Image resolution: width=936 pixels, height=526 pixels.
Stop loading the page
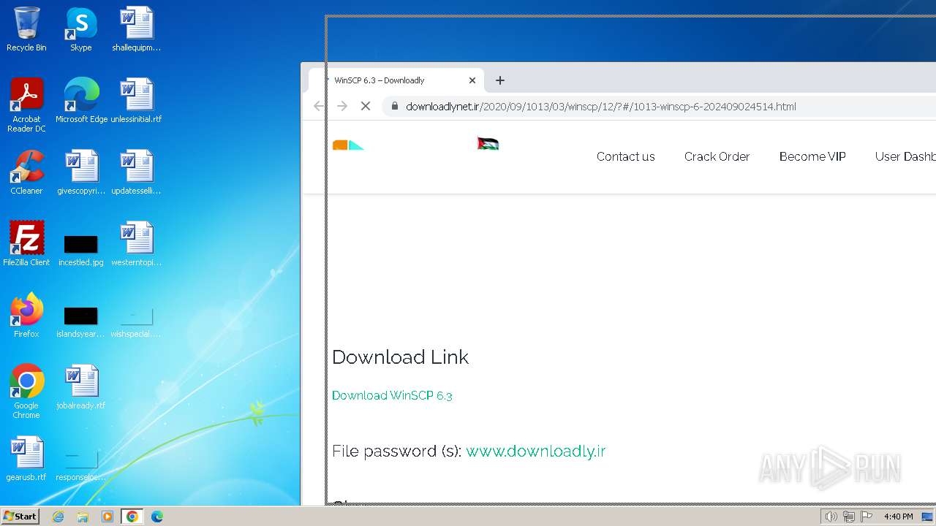coord(366,106)
